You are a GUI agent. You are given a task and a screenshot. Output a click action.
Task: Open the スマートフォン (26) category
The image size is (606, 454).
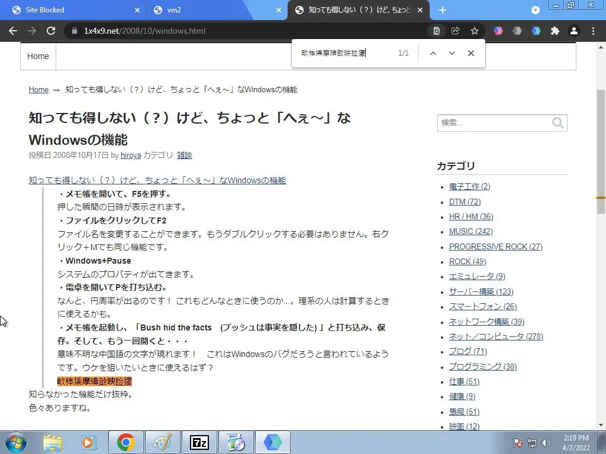click(483, 307)
